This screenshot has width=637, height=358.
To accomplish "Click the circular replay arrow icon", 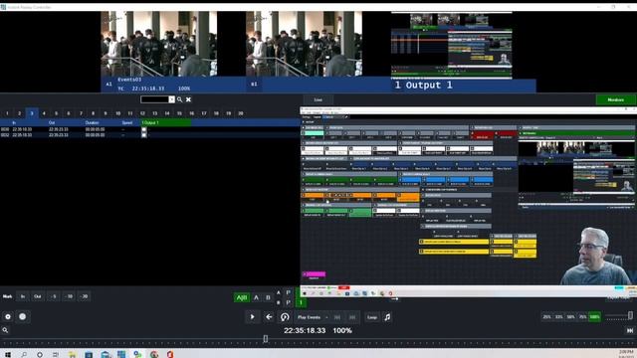I will [285, 317].
